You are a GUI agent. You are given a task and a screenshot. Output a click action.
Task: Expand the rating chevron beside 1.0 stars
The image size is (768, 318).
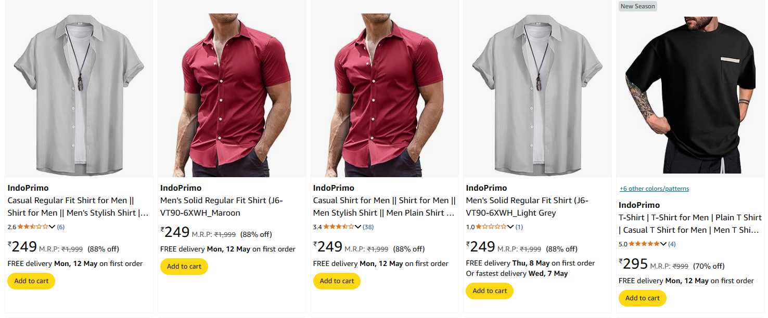click(510, 227)
